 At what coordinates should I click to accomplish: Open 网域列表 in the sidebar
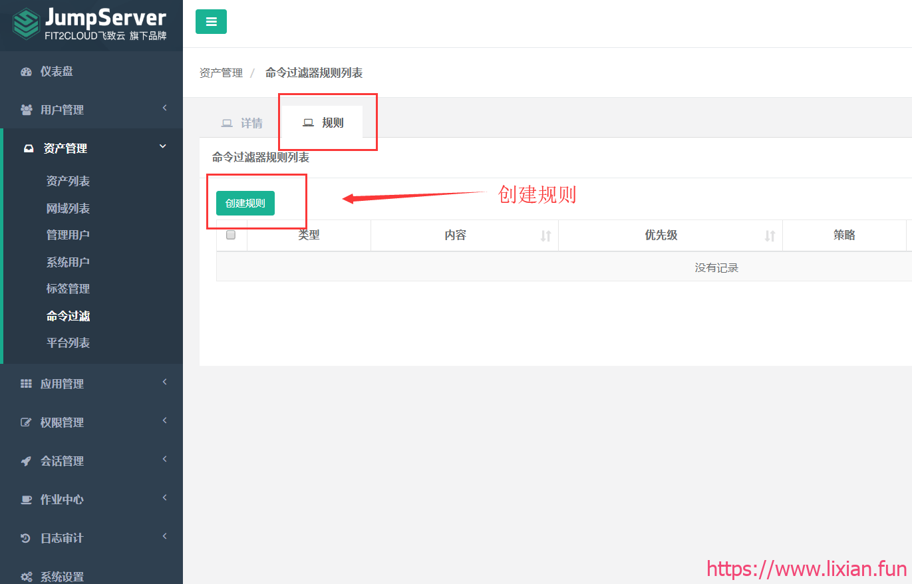(68, 209)
